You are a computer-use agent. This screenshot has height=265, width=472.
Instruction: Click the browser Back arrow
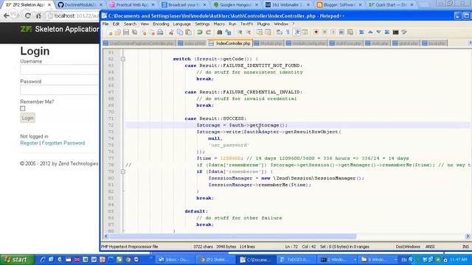tap(7, 15)
